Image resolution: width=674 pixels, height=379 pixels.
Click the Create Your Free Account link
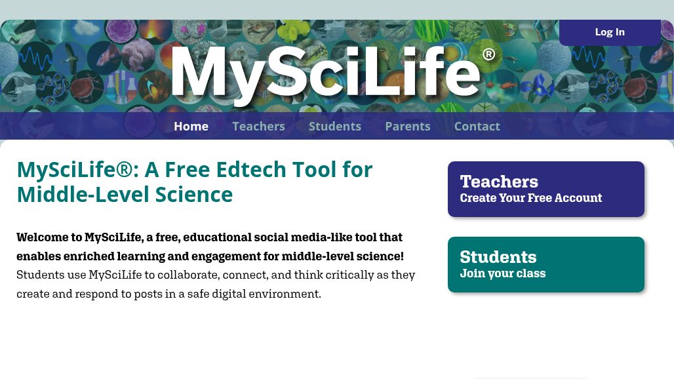tap(530, 197)
